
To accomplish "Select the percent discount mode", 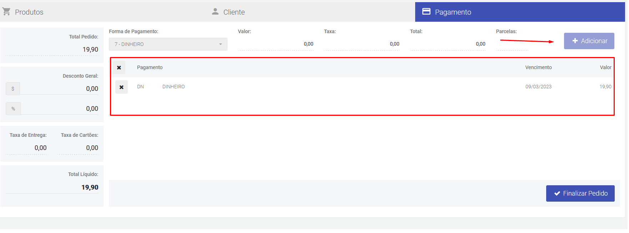I will pyautogui.click(x=13, y=109).
